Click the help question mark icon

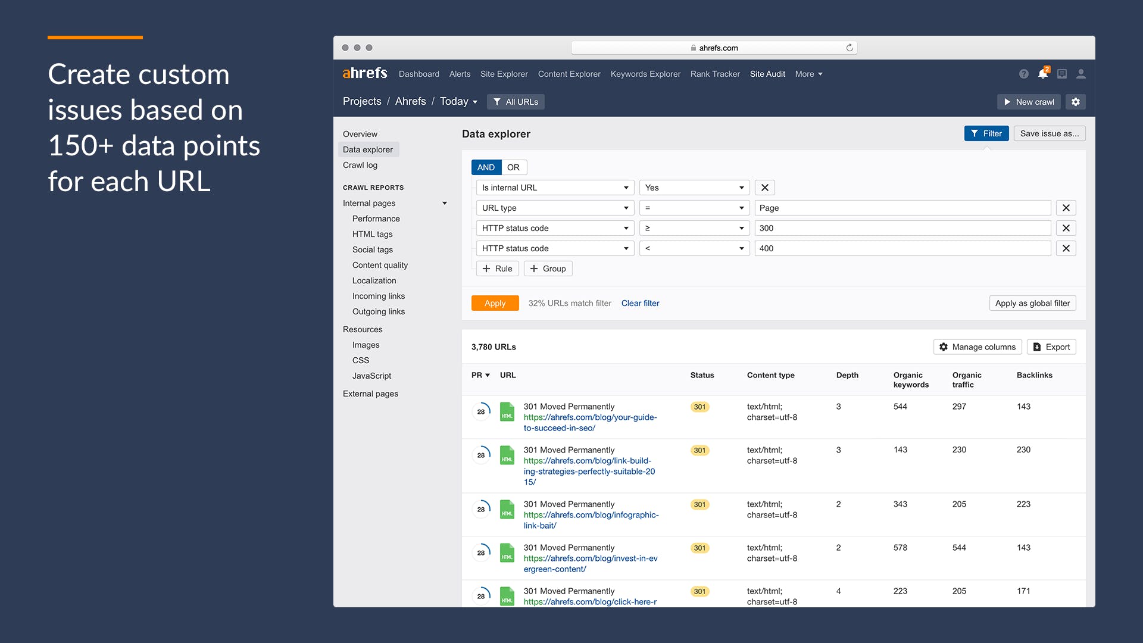pyautogui.click(x=1023, y=74)
